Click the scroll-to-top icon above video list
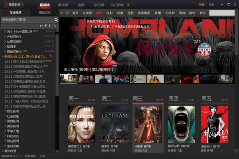The height and width of the screenshot is (159, 239). 46,26
